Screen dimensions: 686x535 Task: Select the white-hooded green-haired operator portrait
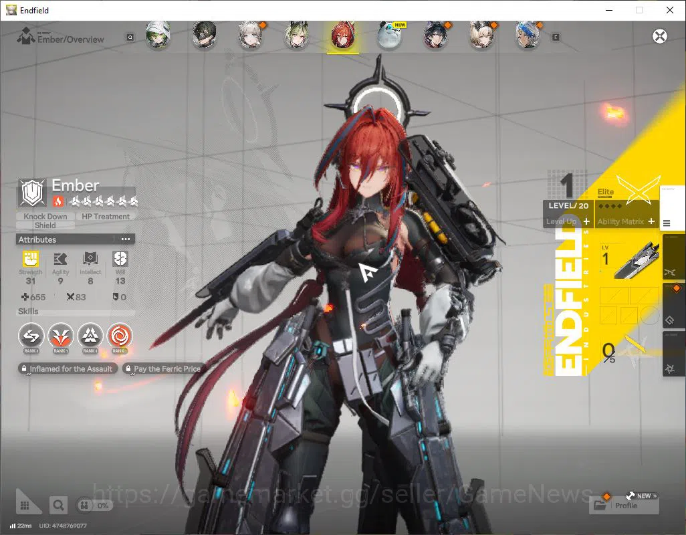point(158,35)
